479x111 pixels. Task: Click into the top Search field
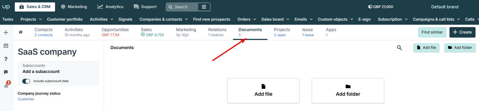pyautogui.click(x=182, y=7)
